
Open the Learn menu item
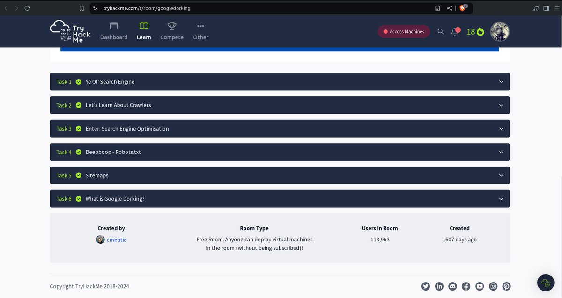point(144,31)
